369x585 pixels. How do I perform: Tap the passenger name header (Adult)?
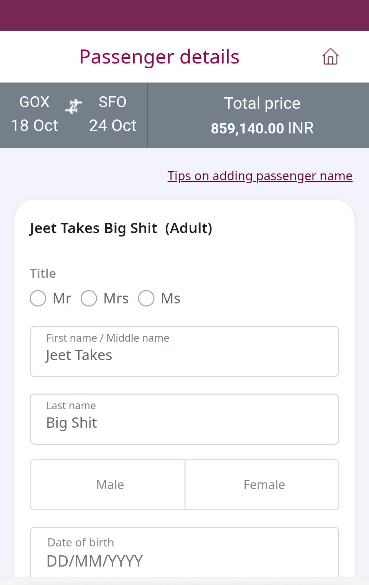[x=121, y=228]
